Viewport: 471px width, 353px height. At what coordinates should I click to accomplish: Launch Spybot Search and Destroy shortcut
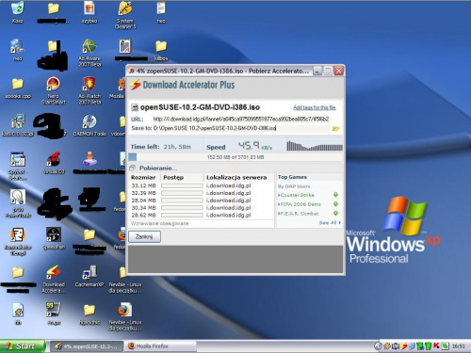pos(18,166)
